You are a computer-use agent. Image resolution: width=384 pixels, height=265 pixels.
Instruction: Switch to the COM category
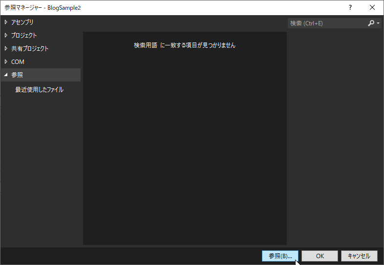point(18,61)
